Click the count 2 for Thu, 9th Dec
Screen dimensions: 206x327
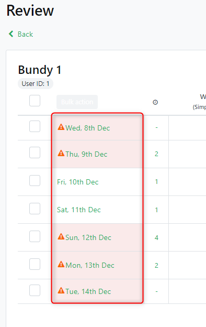coord(156,154)
